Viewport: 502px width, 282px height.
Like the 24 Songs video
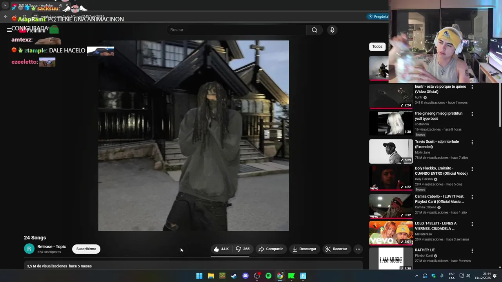[221, 249]
